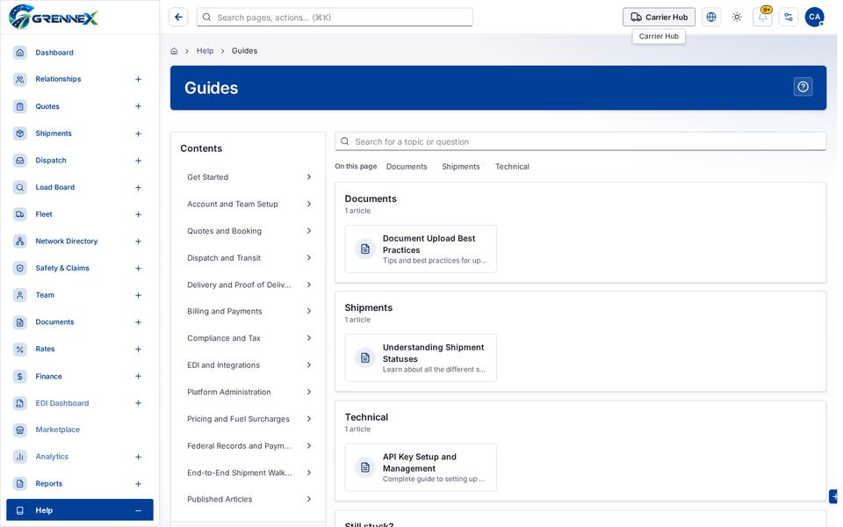This screenshot has height=527, width=843.
Task: Click the topic or question search field
Action: [580, 141]
